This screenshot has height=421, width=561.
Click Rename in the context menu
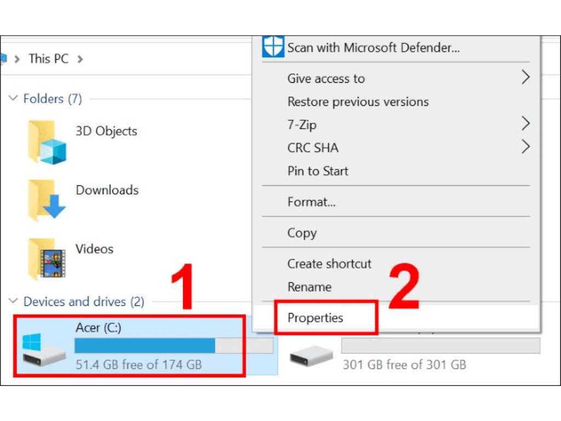309,287
